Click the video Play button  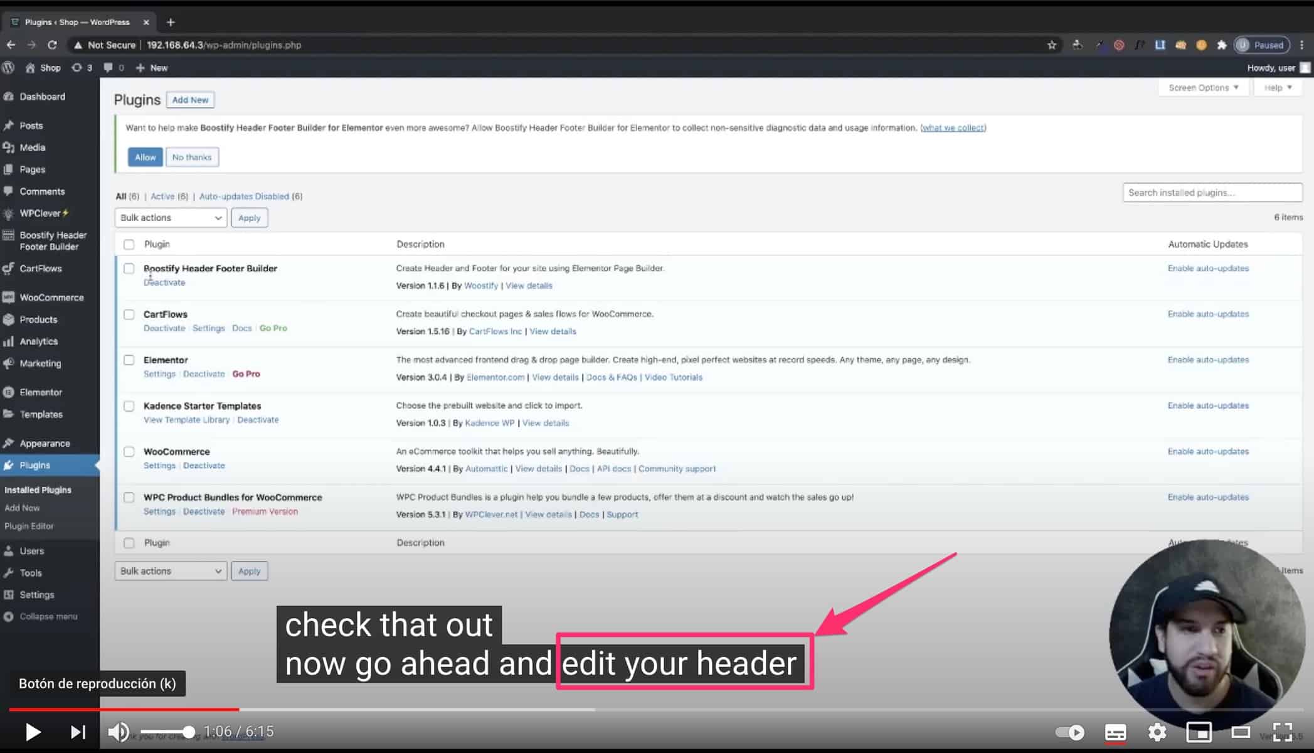tap(33, 732)
